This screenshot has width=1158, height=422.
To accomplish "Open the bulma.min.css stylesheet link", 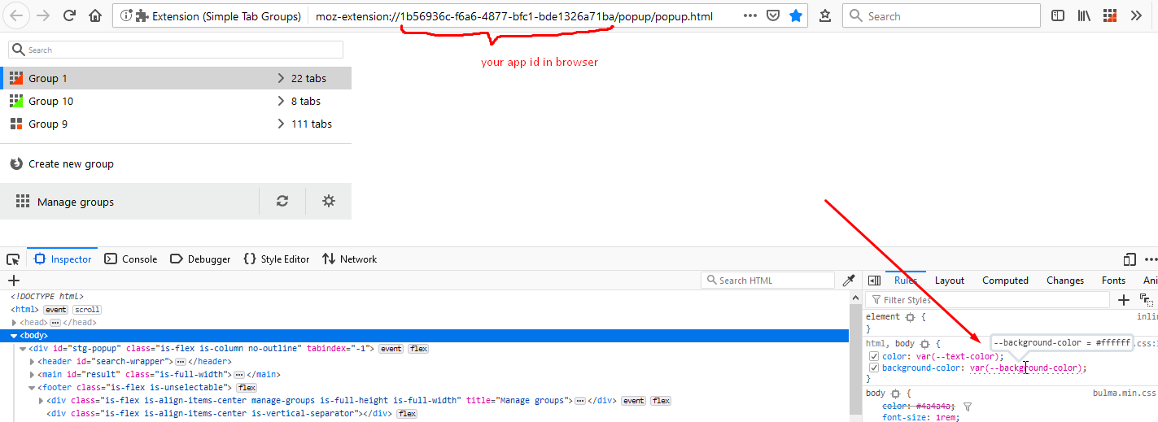I will 1124,394.
